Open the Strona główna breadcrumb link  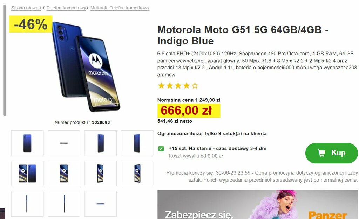pos(26,8)
